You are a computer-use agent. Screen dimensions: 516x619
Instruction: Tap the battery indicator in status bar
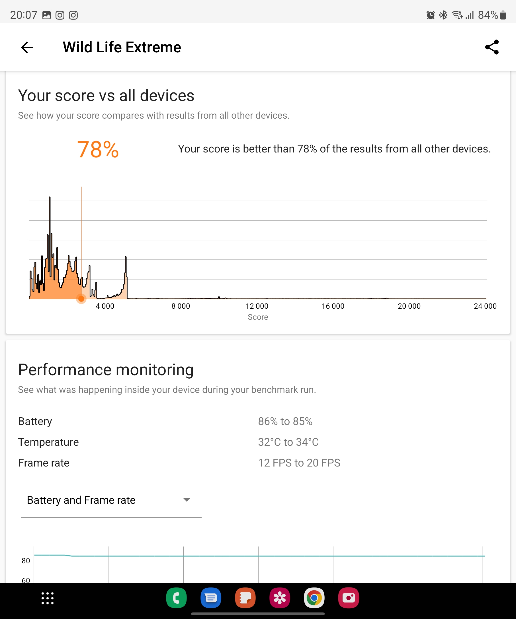coord(503,15)
